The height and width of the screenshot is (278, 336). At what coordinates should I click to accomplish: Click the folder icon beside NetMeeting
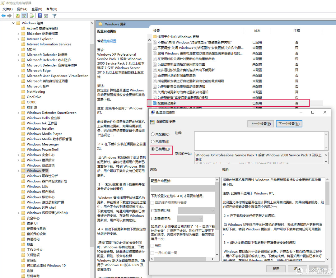pyautogui.click(x=23, y=91)
